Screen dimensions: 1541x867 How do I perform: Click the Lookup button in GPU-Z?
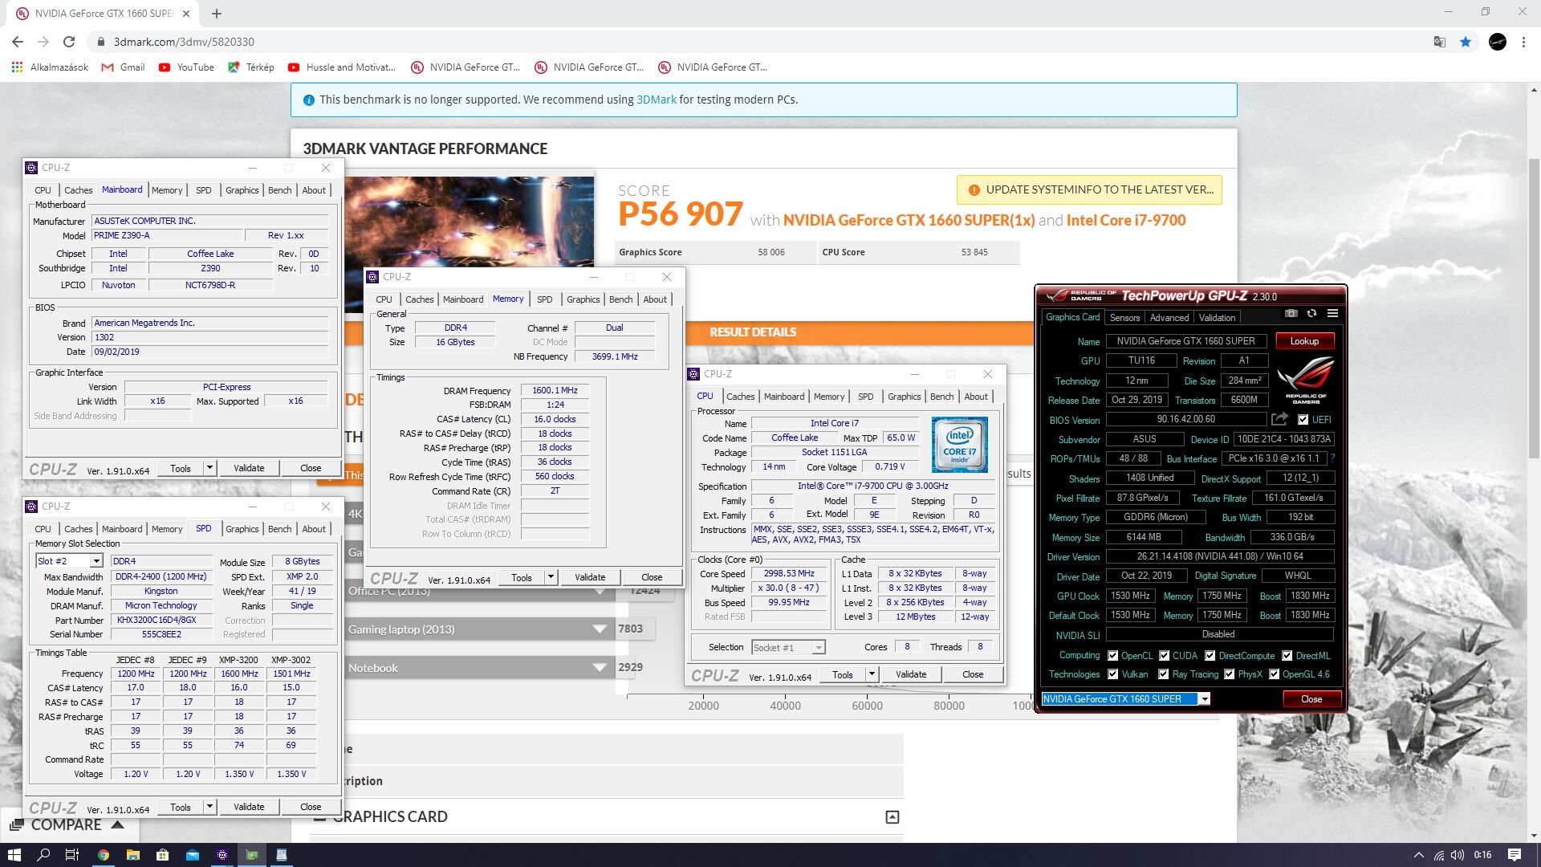[x=1304, y=341]
